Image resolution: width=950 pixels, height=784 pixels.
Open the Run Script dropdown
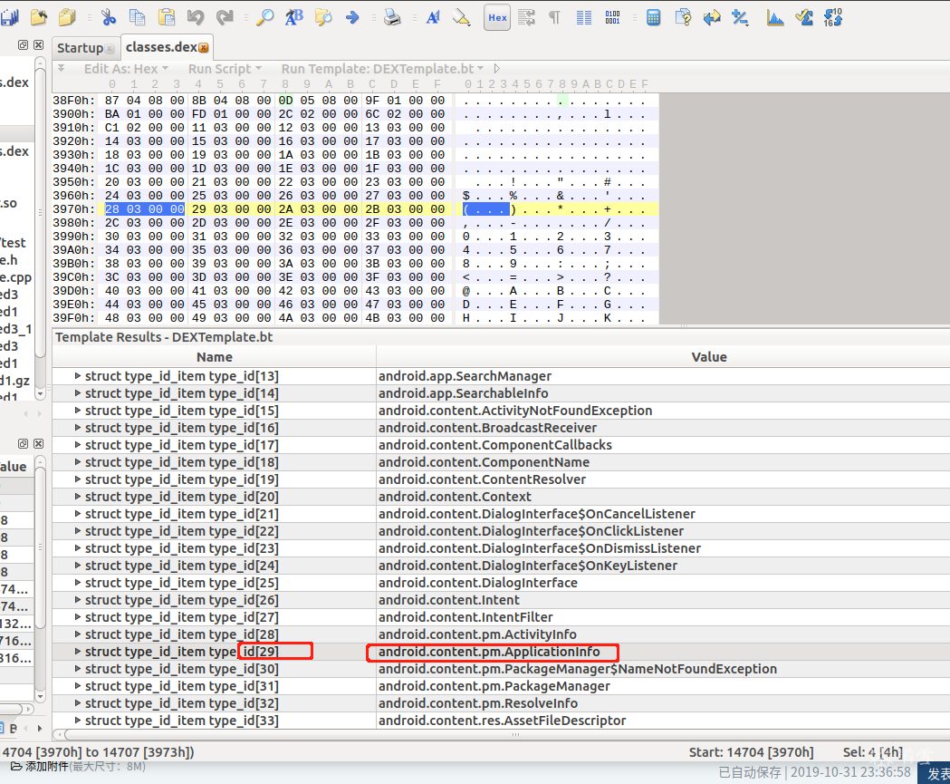coord(225,69)
